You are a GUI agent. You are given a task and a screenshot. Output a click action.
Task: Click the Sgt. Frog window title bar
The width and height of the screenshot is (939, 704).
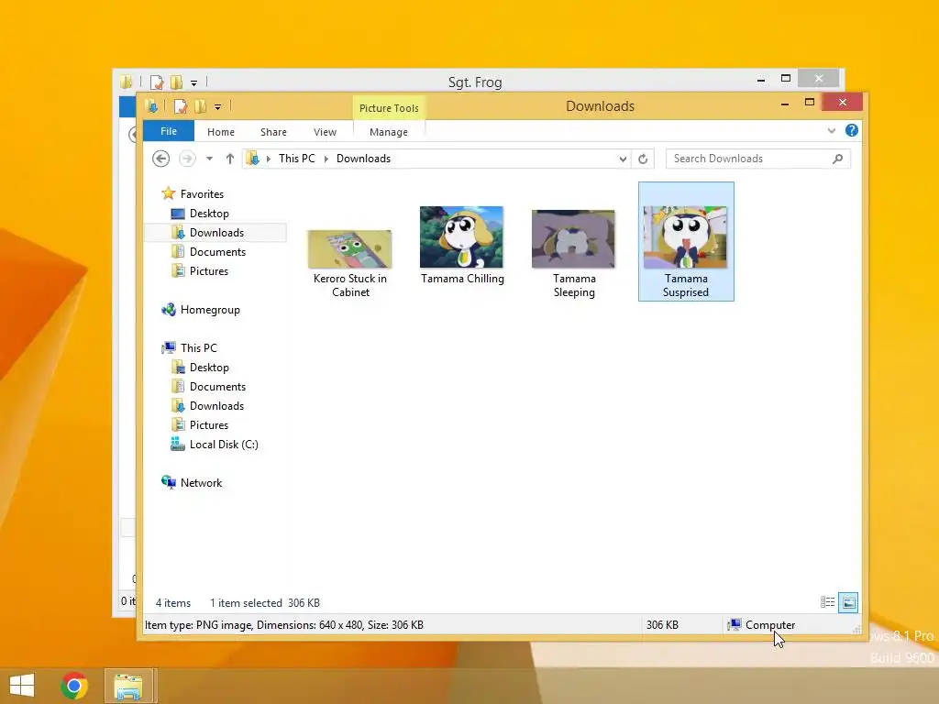[x=474, y=82]
